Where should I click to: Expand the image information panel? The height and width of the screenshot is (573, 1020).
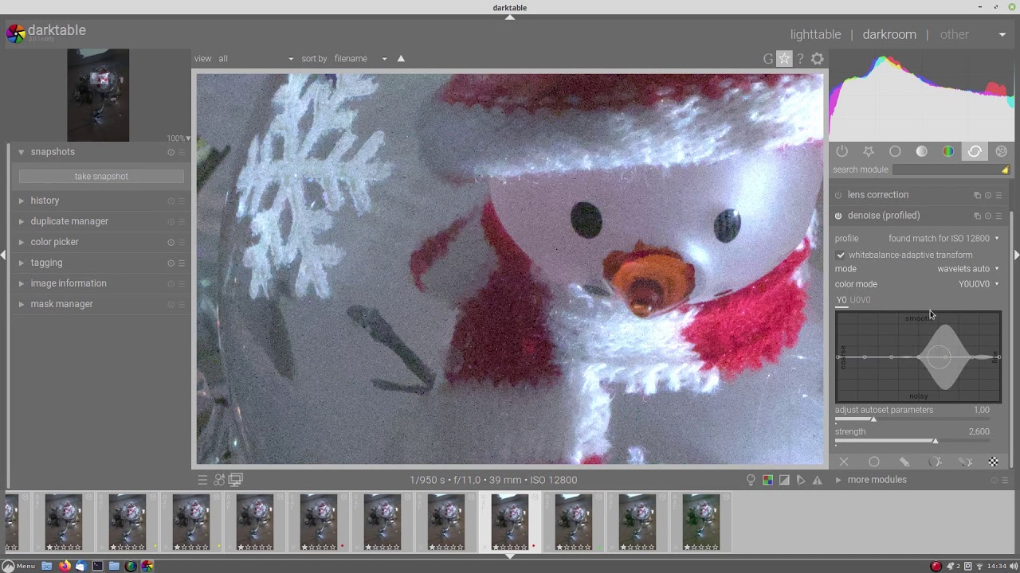coord(69,283)
